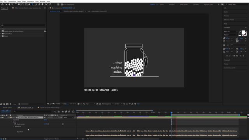Switch to the Render Queue tab
The height and width of the screenshot is (140, 249).
click(x=7, y=108)
